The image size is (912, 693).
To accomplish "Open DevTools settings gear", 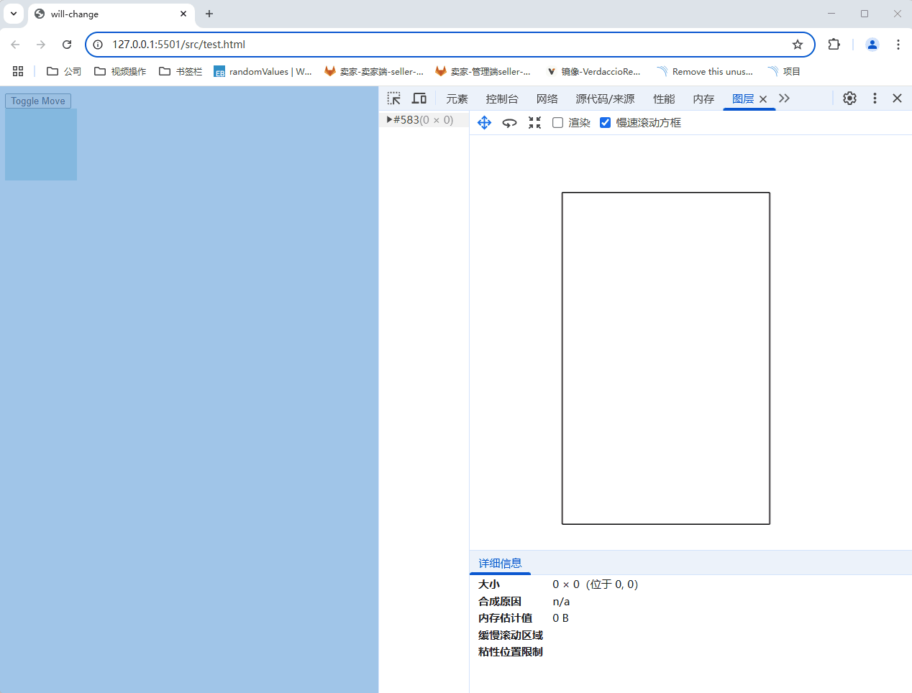I will pyautogui.click(x=849, y=98).
